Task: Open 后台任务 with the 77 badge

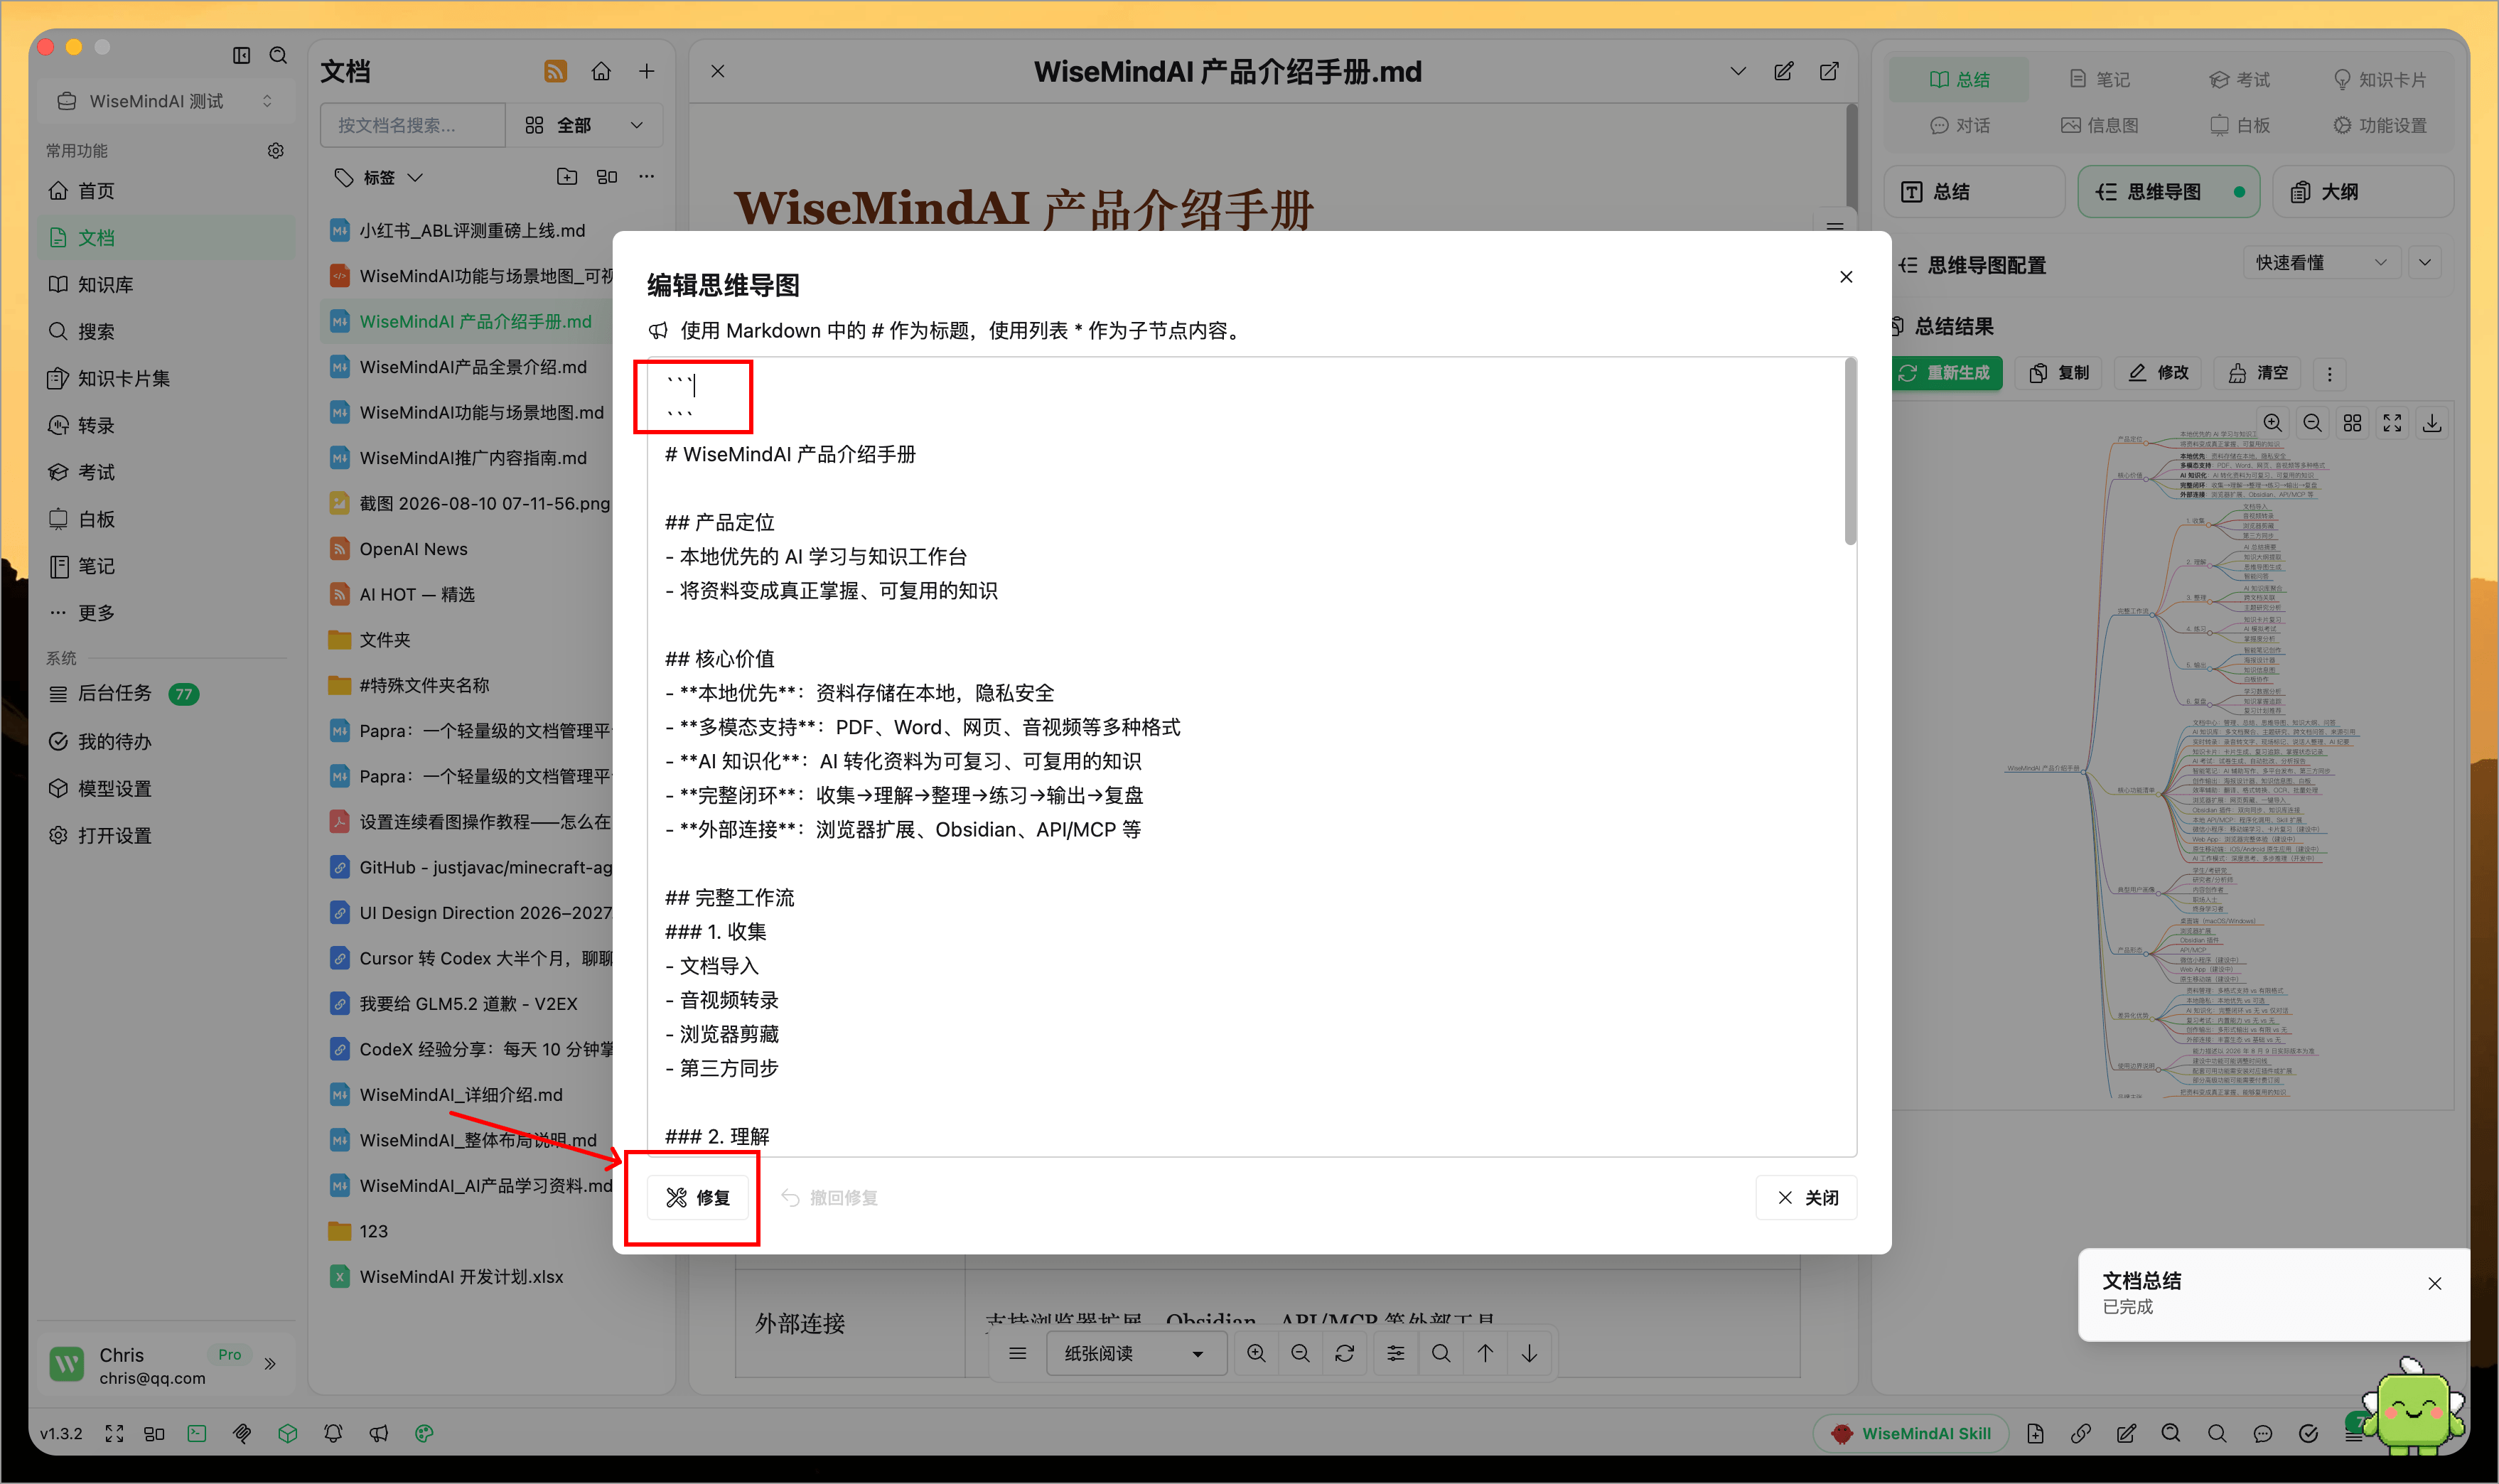Action: click(165, 693)
